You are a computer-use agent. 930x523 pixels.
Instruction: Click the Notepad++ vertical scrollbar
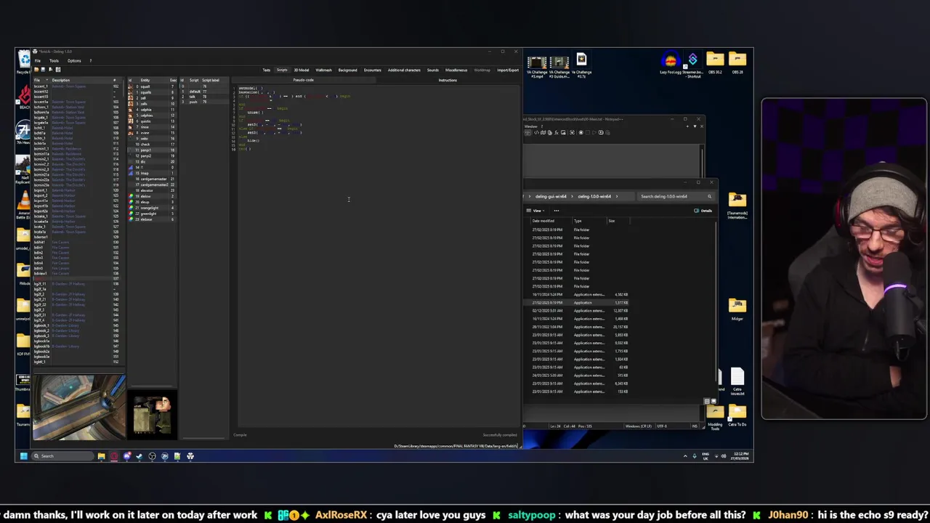coord(702,161)
